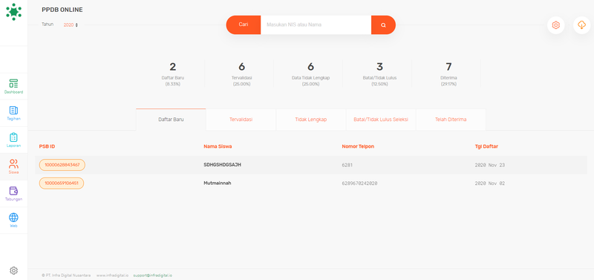Open the Tagihan sidebar icon

[13, 114]
